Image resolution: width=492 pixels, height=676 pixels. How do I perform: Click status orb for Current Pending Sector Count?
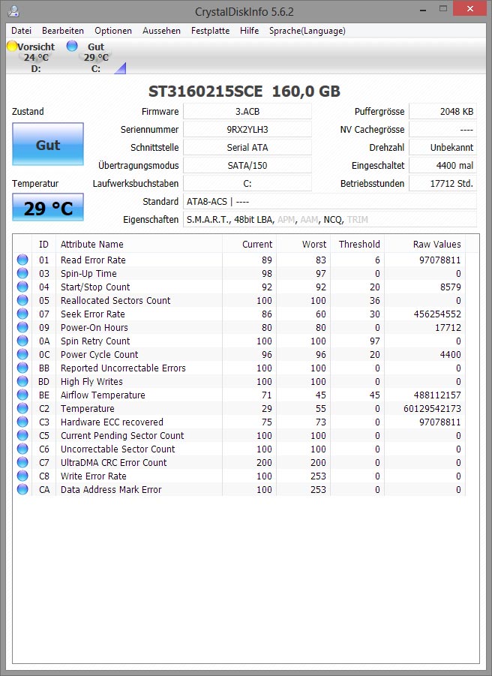point(22,435)
